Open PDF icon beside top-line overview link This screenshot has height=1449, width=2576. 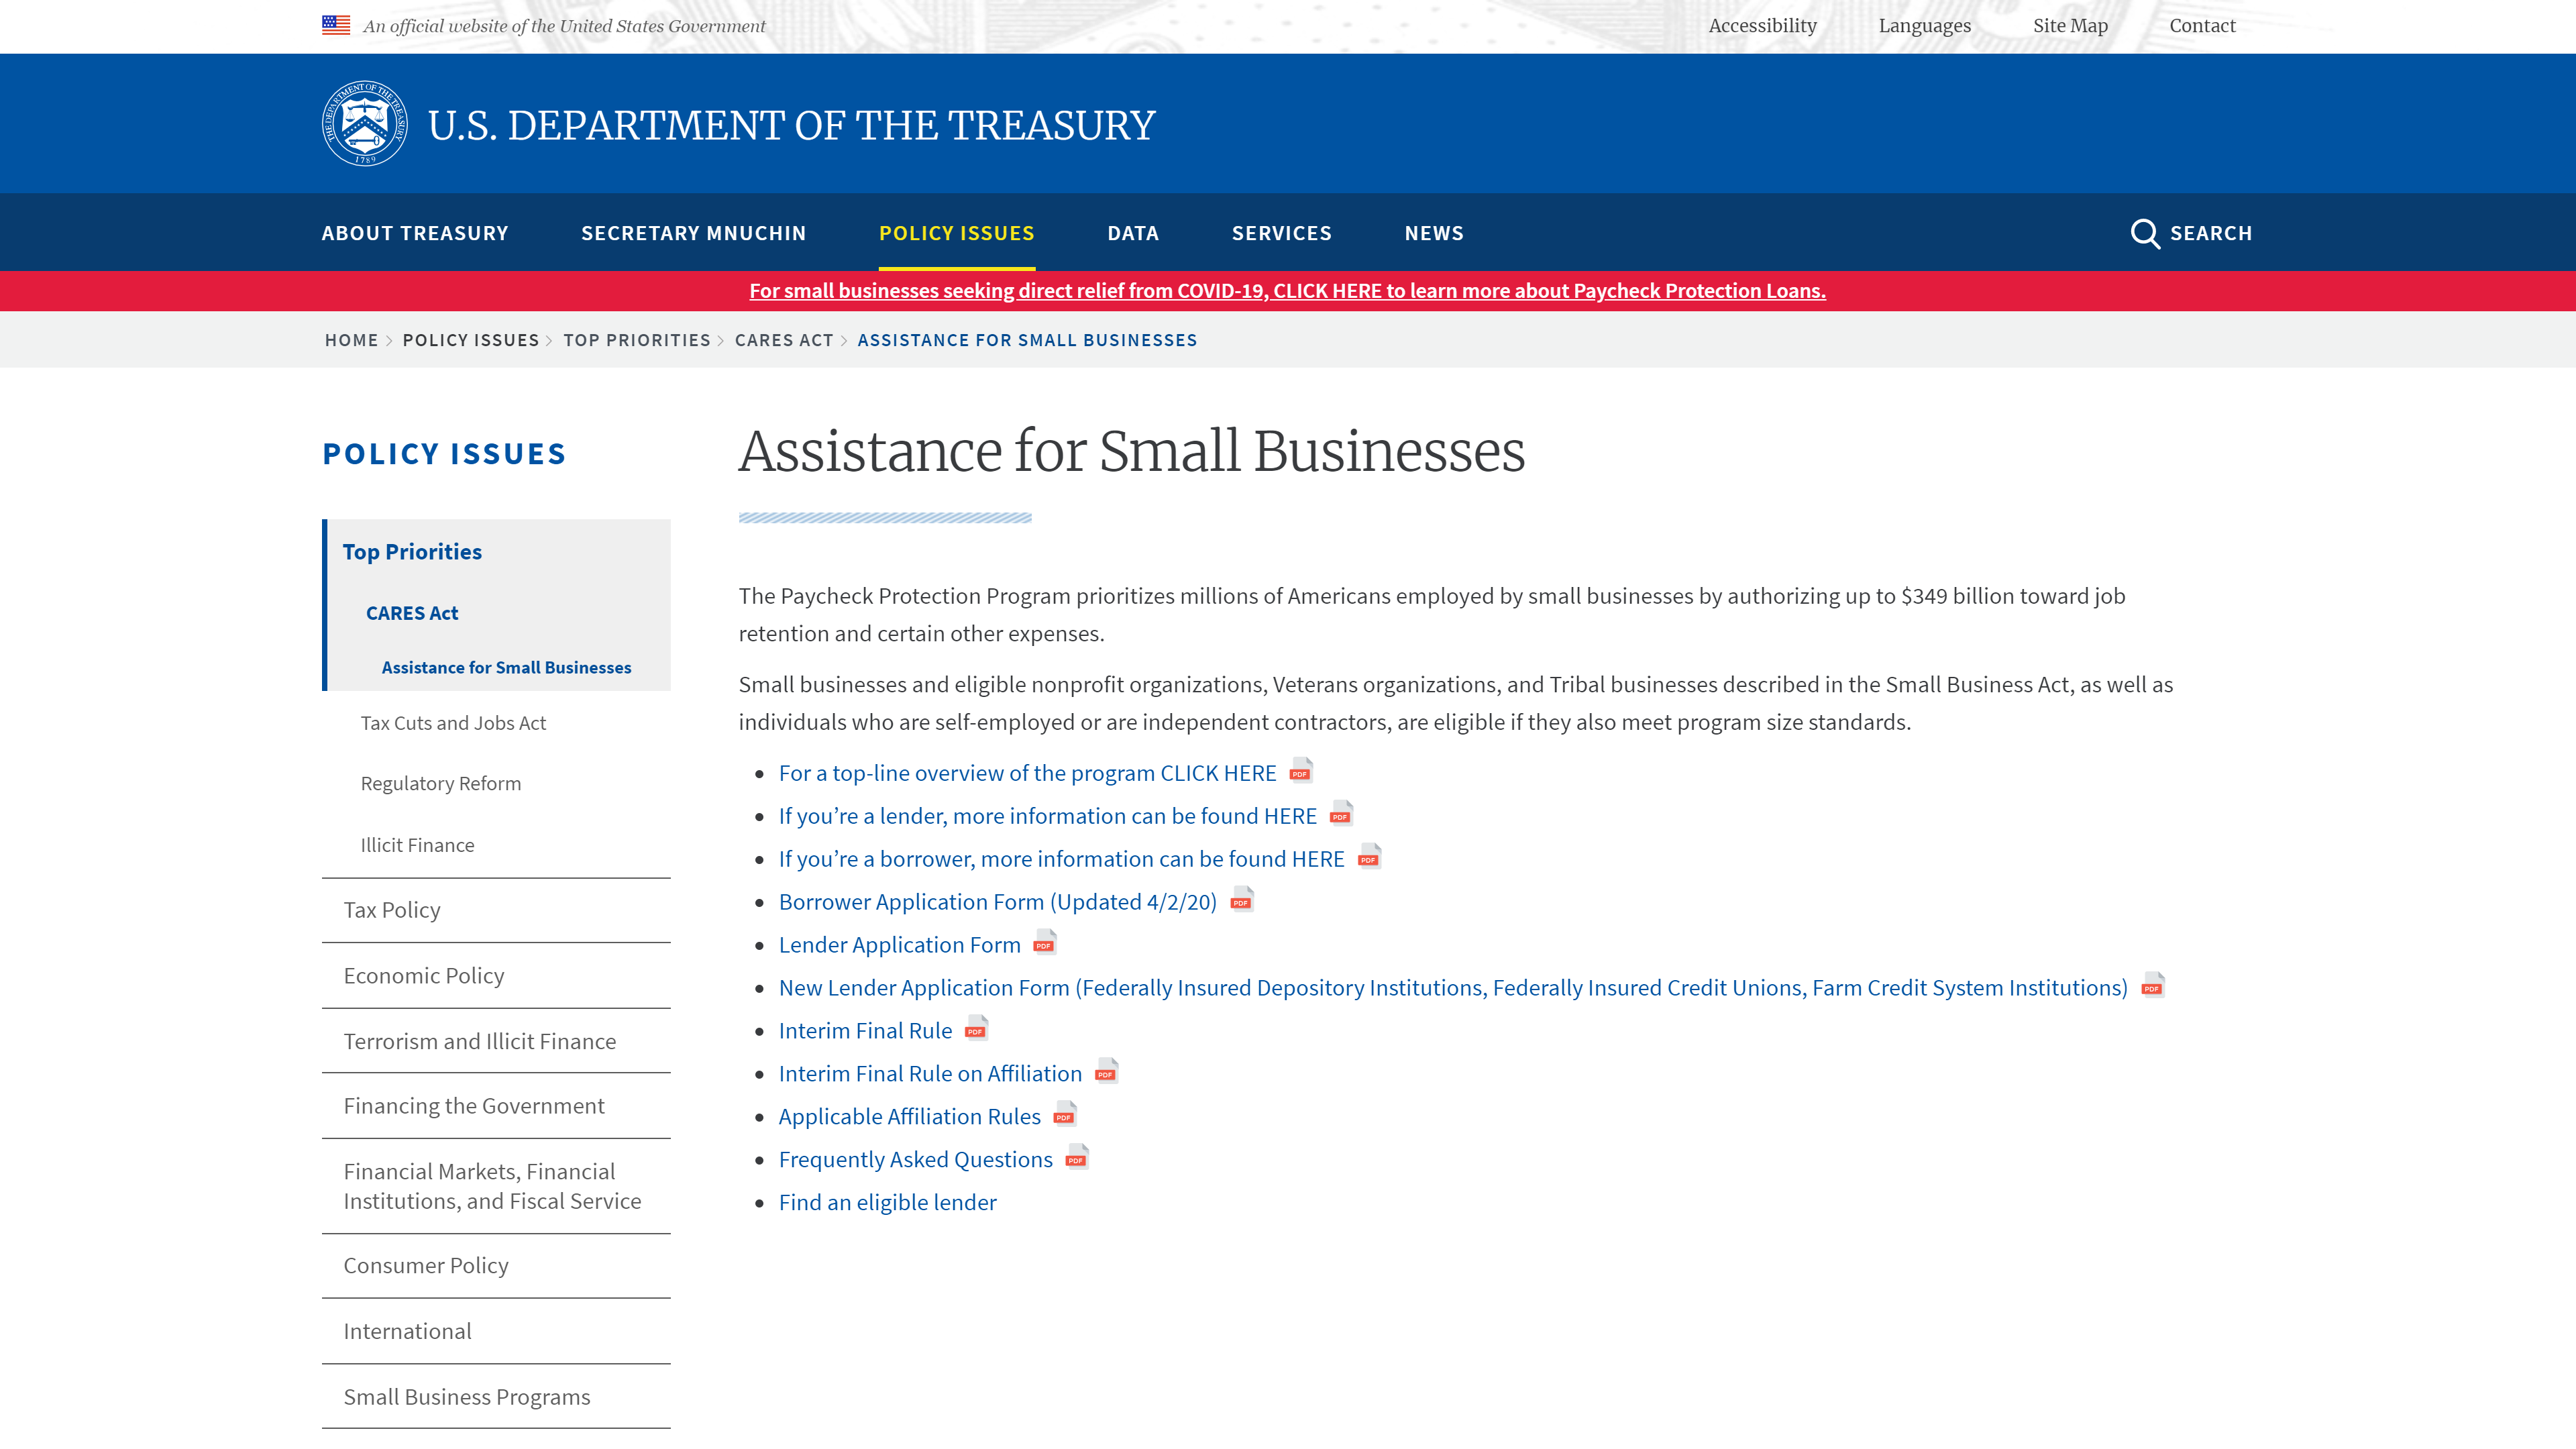[1301, 771]
